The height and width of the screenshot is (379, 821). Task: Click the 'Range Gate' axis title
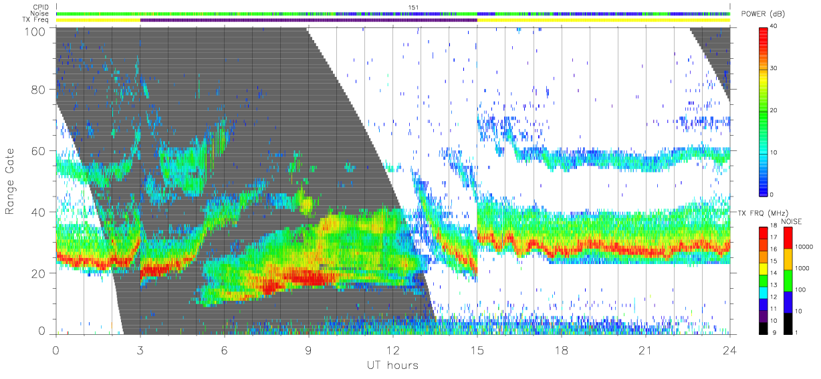click(x=11, y=182)
